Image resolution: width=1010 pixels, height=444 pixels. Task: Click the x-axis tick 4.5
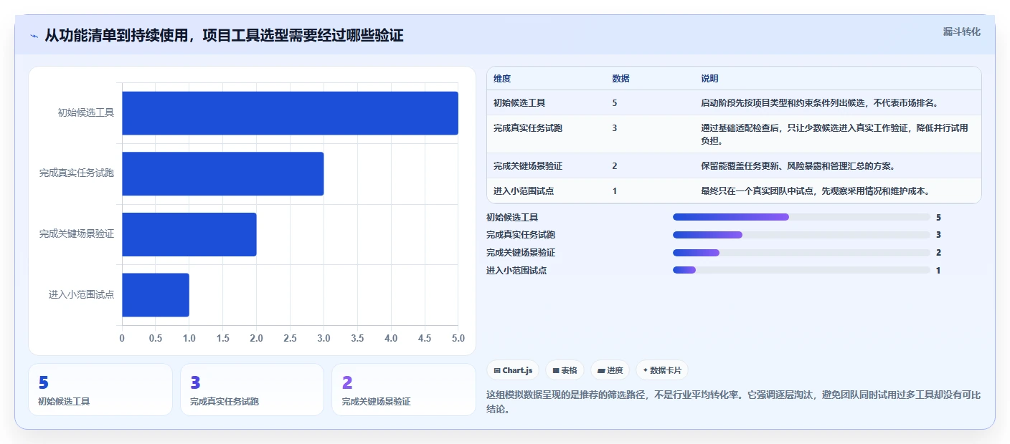[x=425, y=338]
